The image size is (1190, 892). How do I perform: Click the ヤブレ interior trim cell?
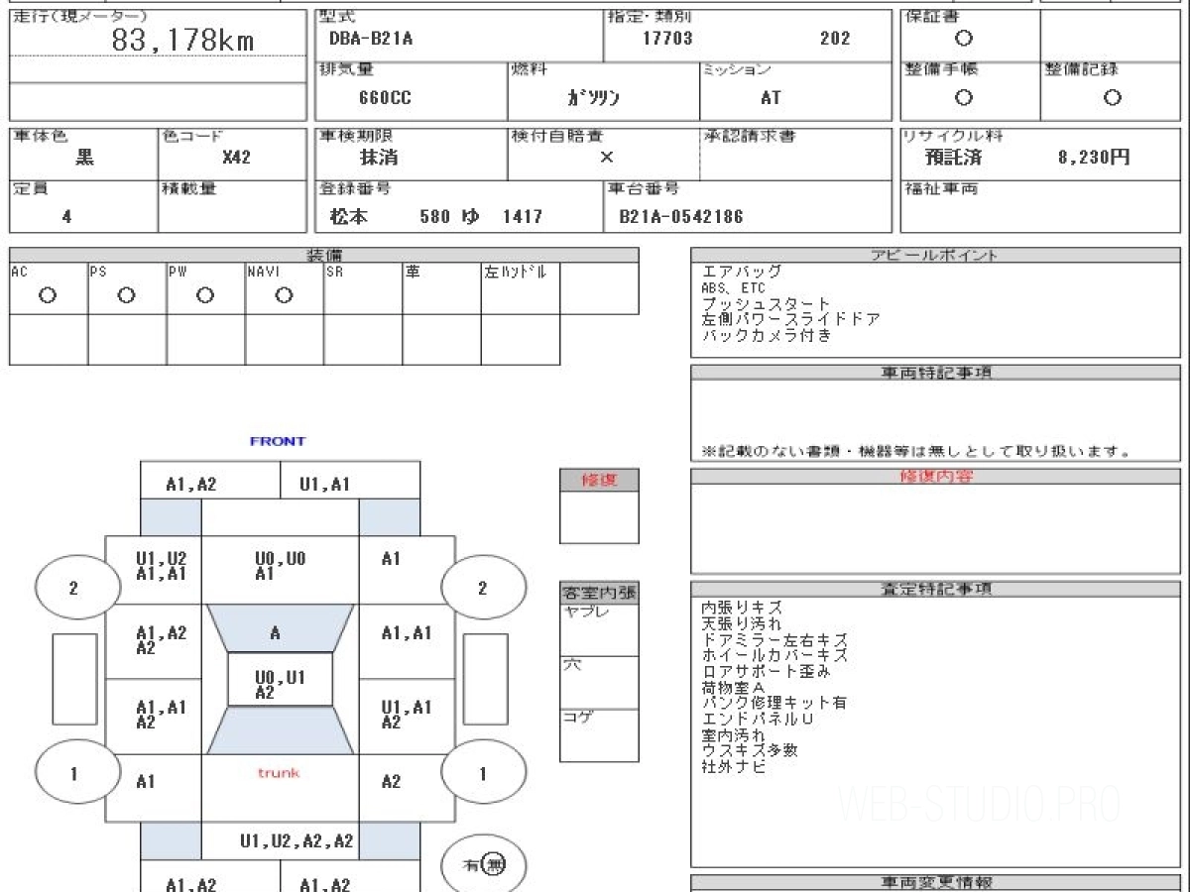pyautogui.click(x=599, y=629)
